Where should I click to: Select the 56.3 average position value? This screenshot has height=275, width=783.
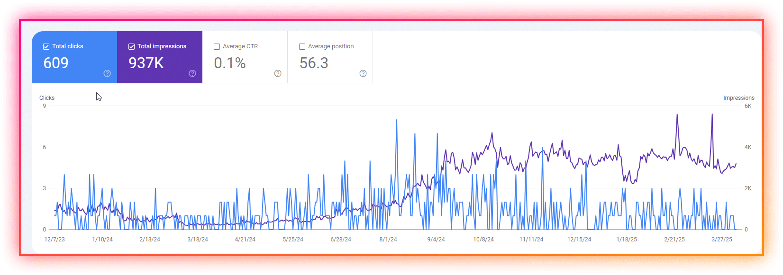coord(314,63)
